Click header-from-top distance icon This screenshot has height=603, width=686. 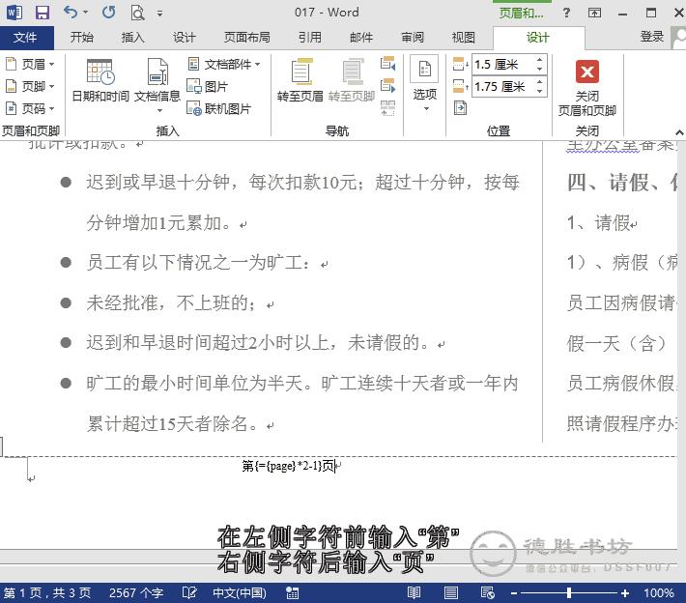point(460,65)
